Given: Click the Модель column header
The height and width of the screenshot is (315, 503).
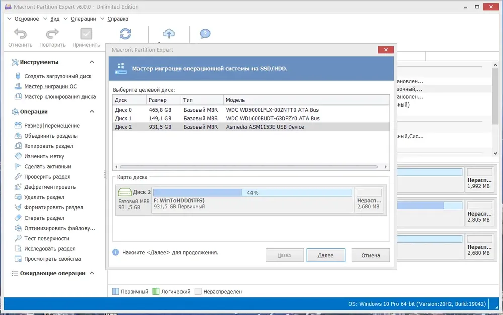Looking at the screenshot, I should tap(306, 100).
